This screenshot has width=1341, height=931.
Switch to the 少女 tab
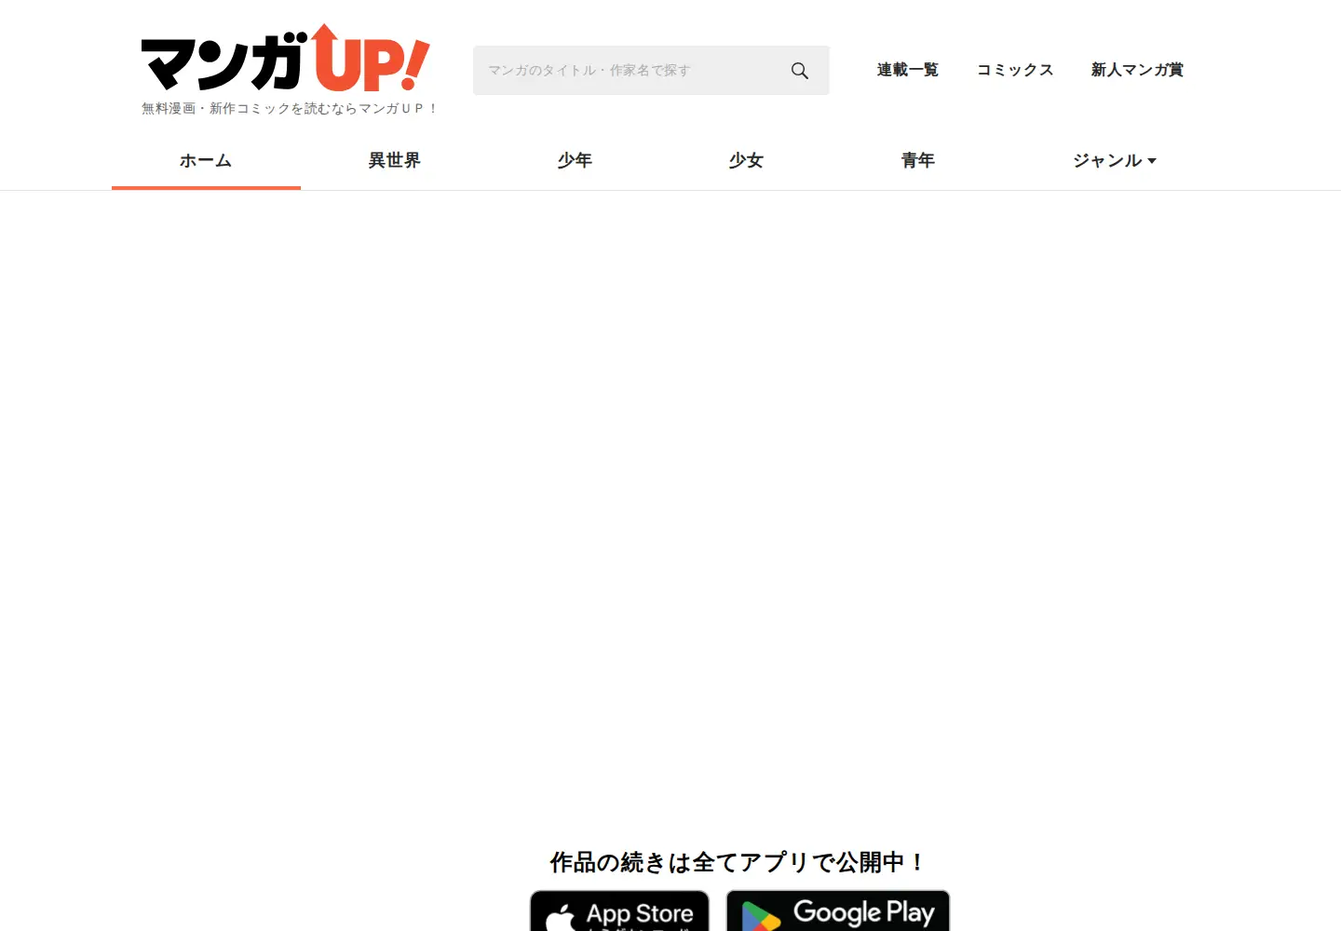(x=746, y=160)
